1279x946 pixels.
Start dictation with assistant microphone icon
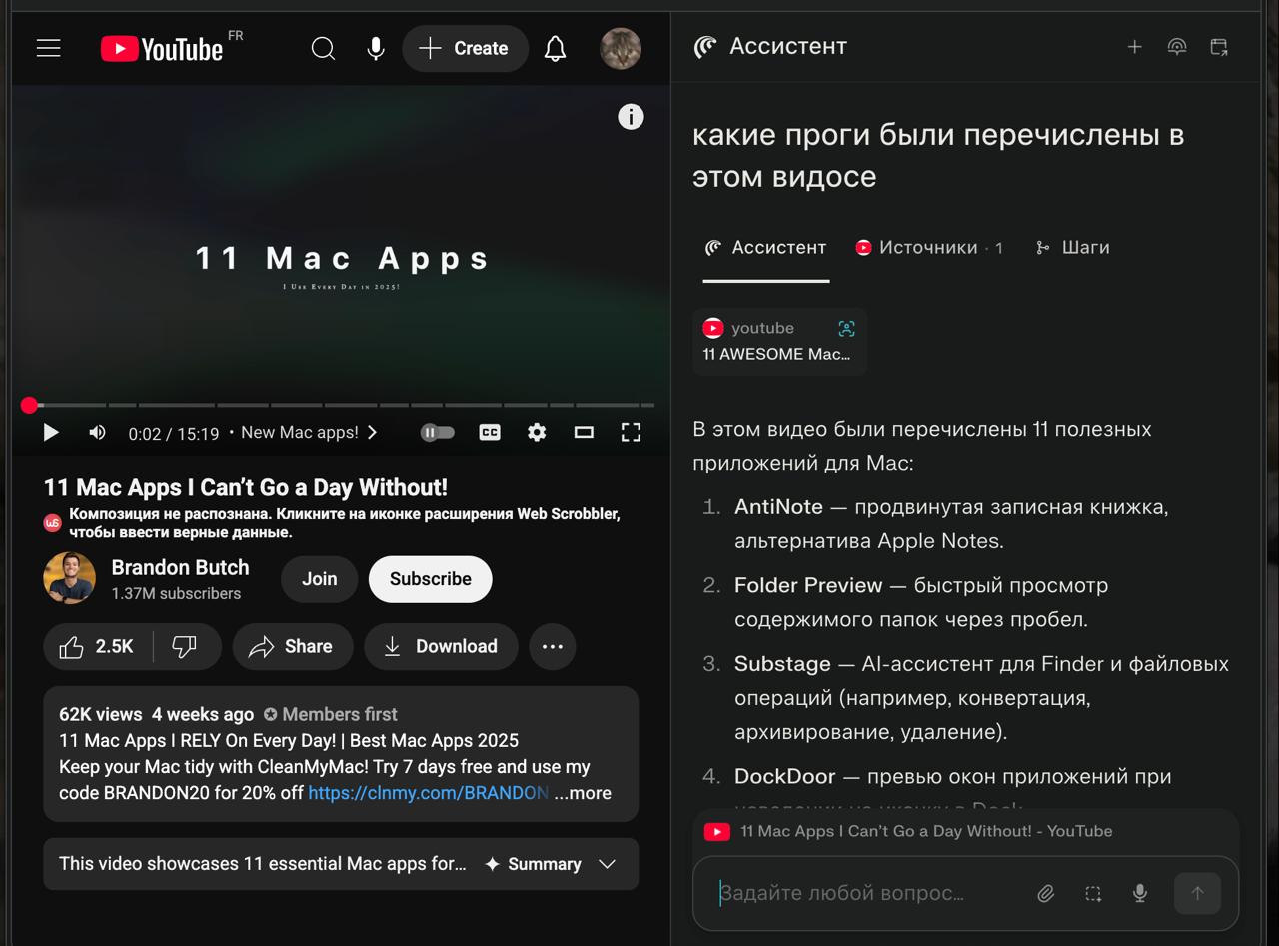pos(1140,894)
